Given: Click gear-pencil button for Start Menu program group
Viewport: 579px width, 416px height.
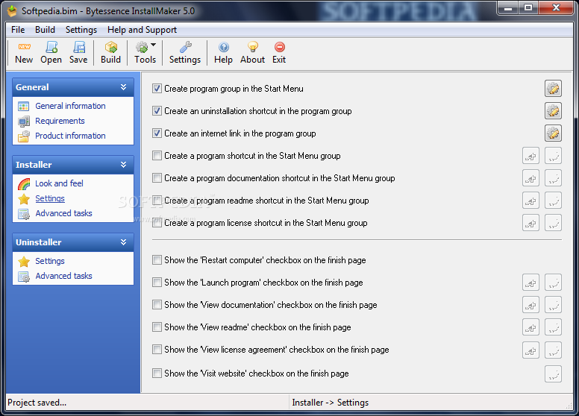Looking at the screenshot, I should (553, 89).
